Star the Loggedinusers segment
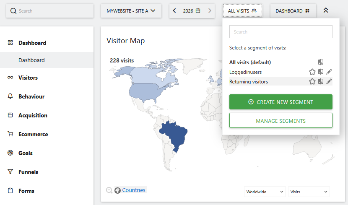Viewport: 348px width, 205px height. point(312,72)
